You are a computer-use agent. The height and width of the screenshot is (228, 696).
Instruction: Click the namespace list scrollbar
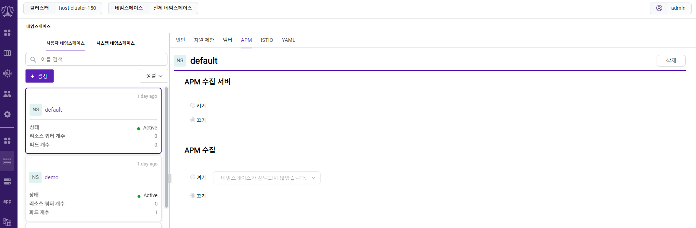(x=166, y=147)
